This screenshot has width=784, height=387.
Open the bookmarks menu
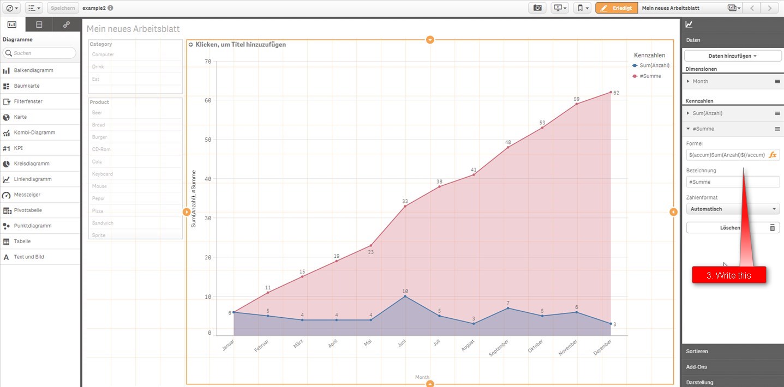582,8
